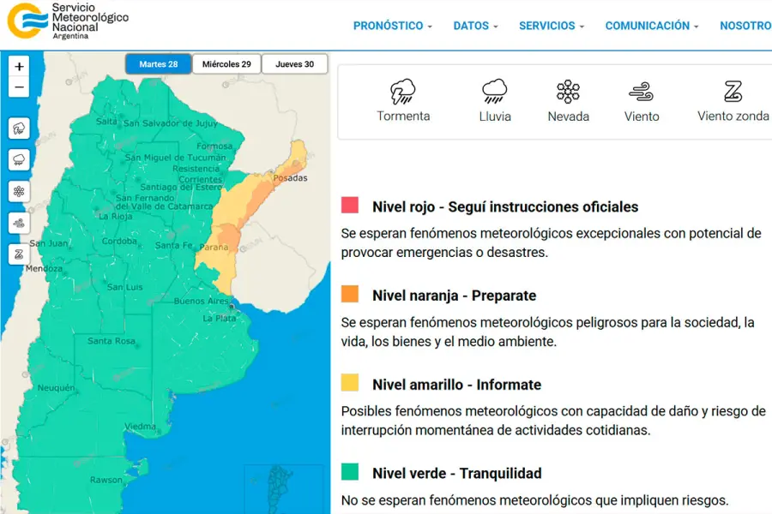Click Córdoba label on the map

click(x=119, y=241)
